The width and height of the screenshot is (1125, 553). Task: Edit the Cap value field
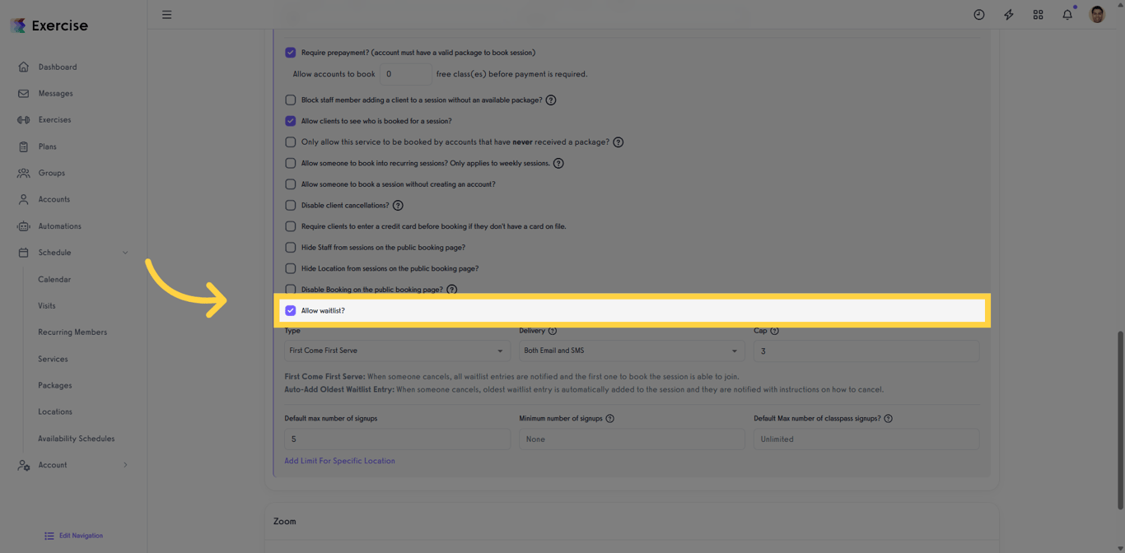click(x=866, y=351)
